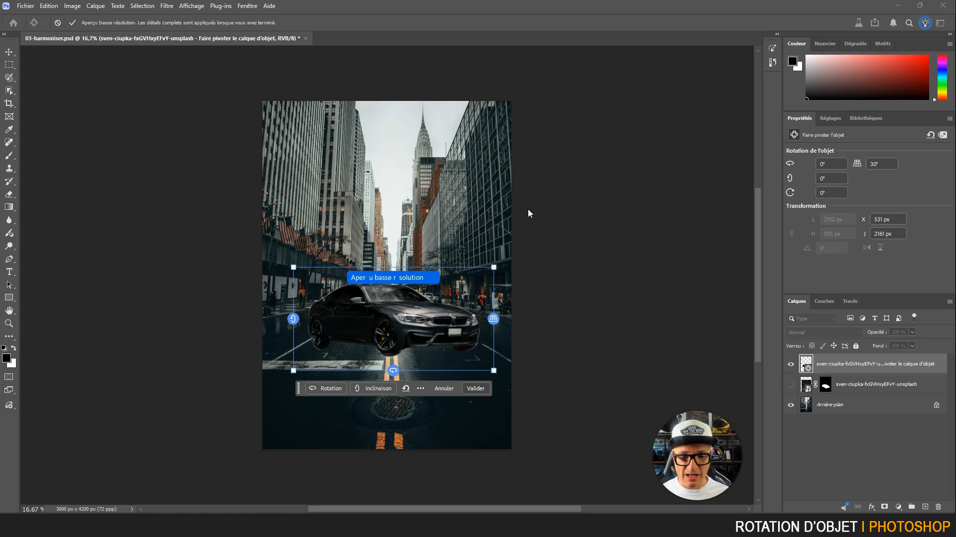The image size is (956, 537).
Task: Select the Horizontal Type tool
Action: tap(9, 272)
